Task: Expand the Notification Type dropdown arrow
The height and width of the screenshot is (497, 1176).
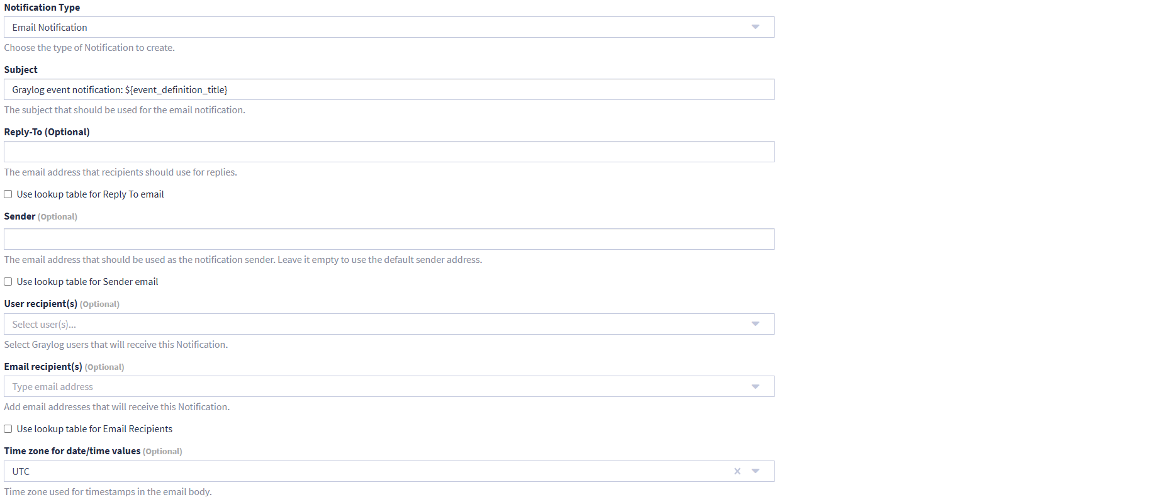Action: [x=755, y=27]
